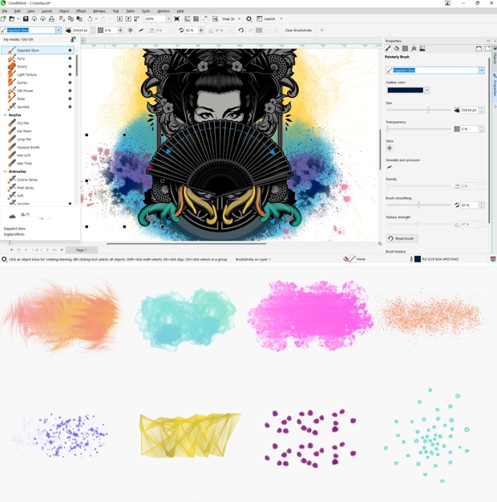Screen dimensions: 497x502
Task: Click the brush size field in property bar
Action: [81, 30]
